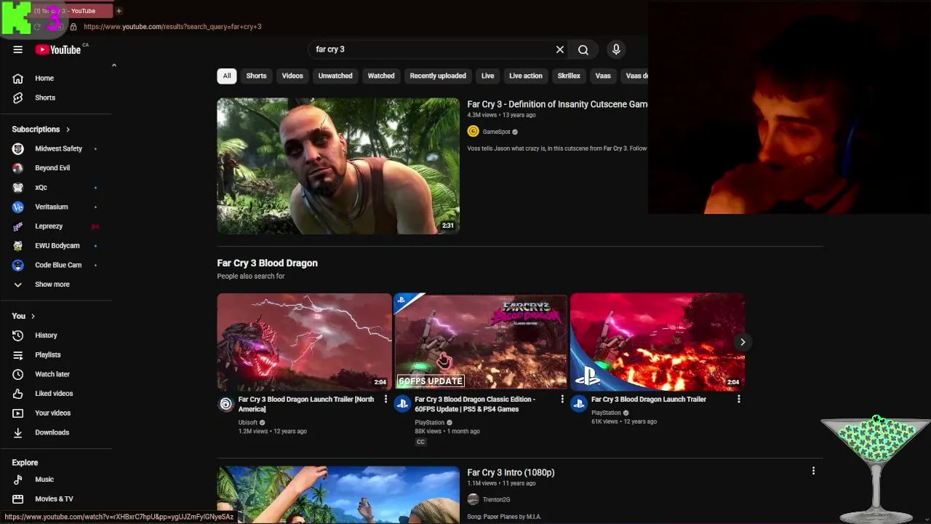Select the All filter chip

227,76
